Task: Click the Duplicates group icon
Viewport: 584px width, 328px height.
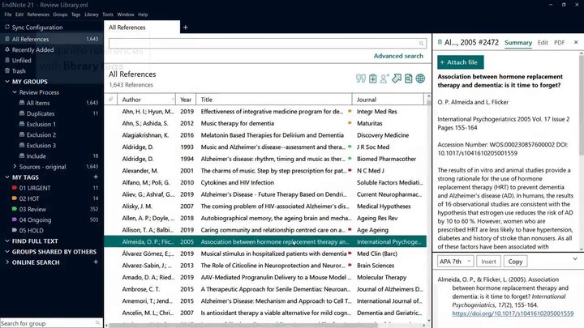Action: 22,113
